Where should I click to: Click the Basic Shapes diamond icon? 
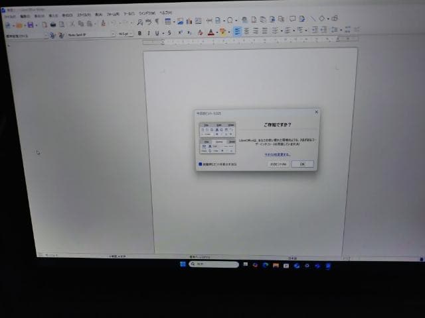(321, 19)
